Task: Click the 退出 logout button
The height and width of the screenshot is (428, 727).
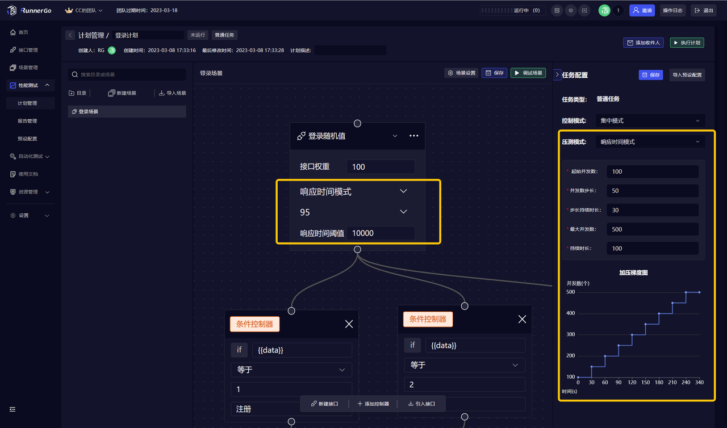Action: coord(703,10)
